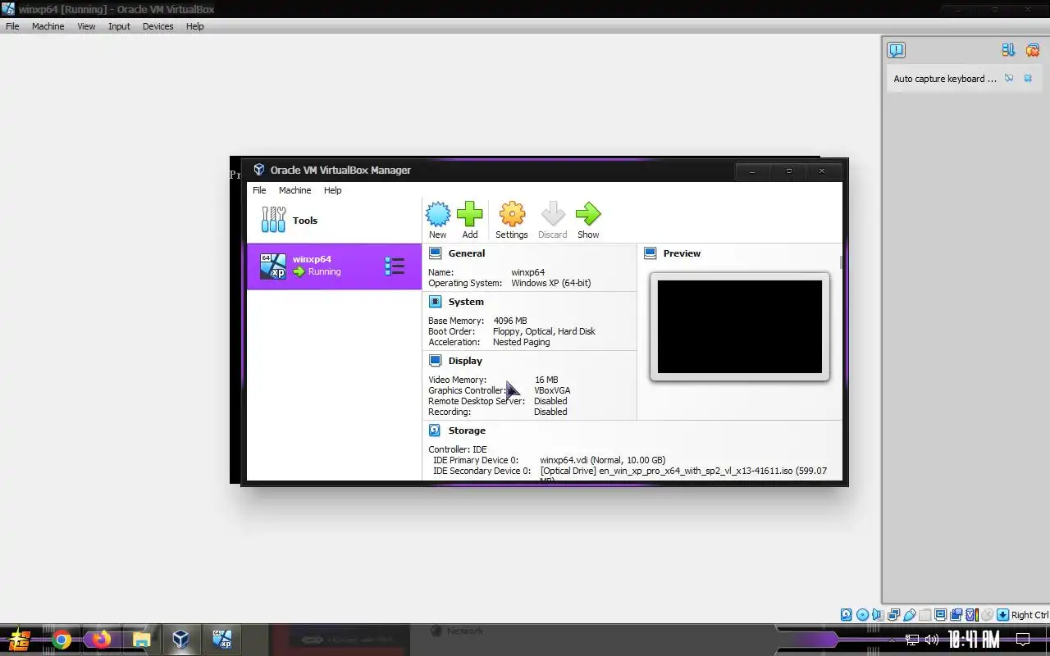
Task: Click the Right Ctrl host key label
Action: tap(1029, 615)
